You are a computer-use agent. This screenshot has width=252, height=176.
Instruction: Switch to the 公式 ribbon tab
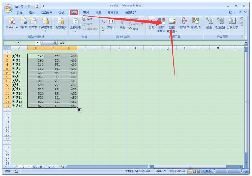pos(62,12)
